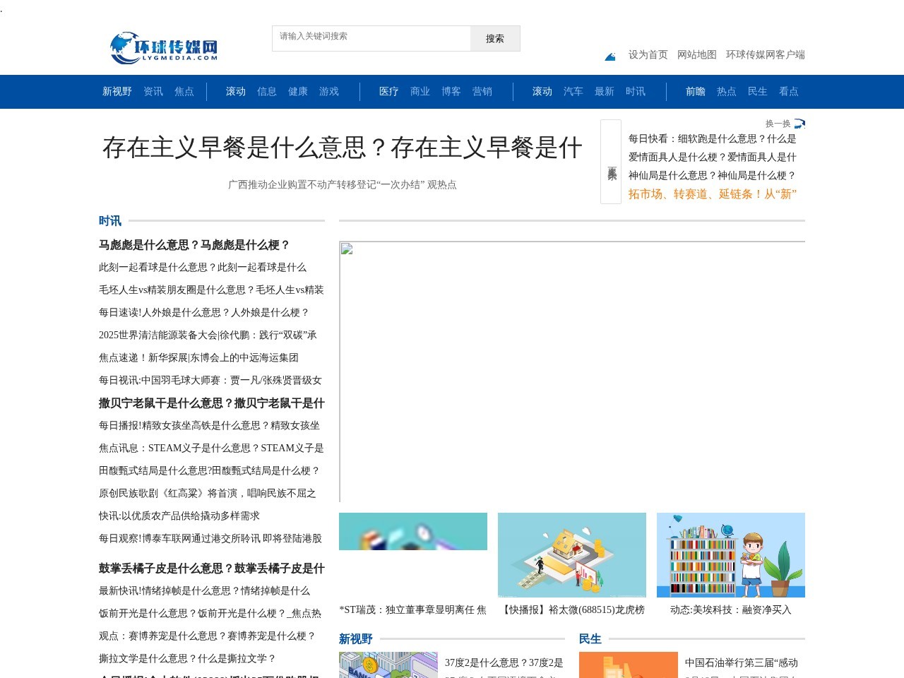The image size is (904, 678).
Task: Open the 环球传媒网客户端 link
Action: pyautogui.click(x=766, y=54)
